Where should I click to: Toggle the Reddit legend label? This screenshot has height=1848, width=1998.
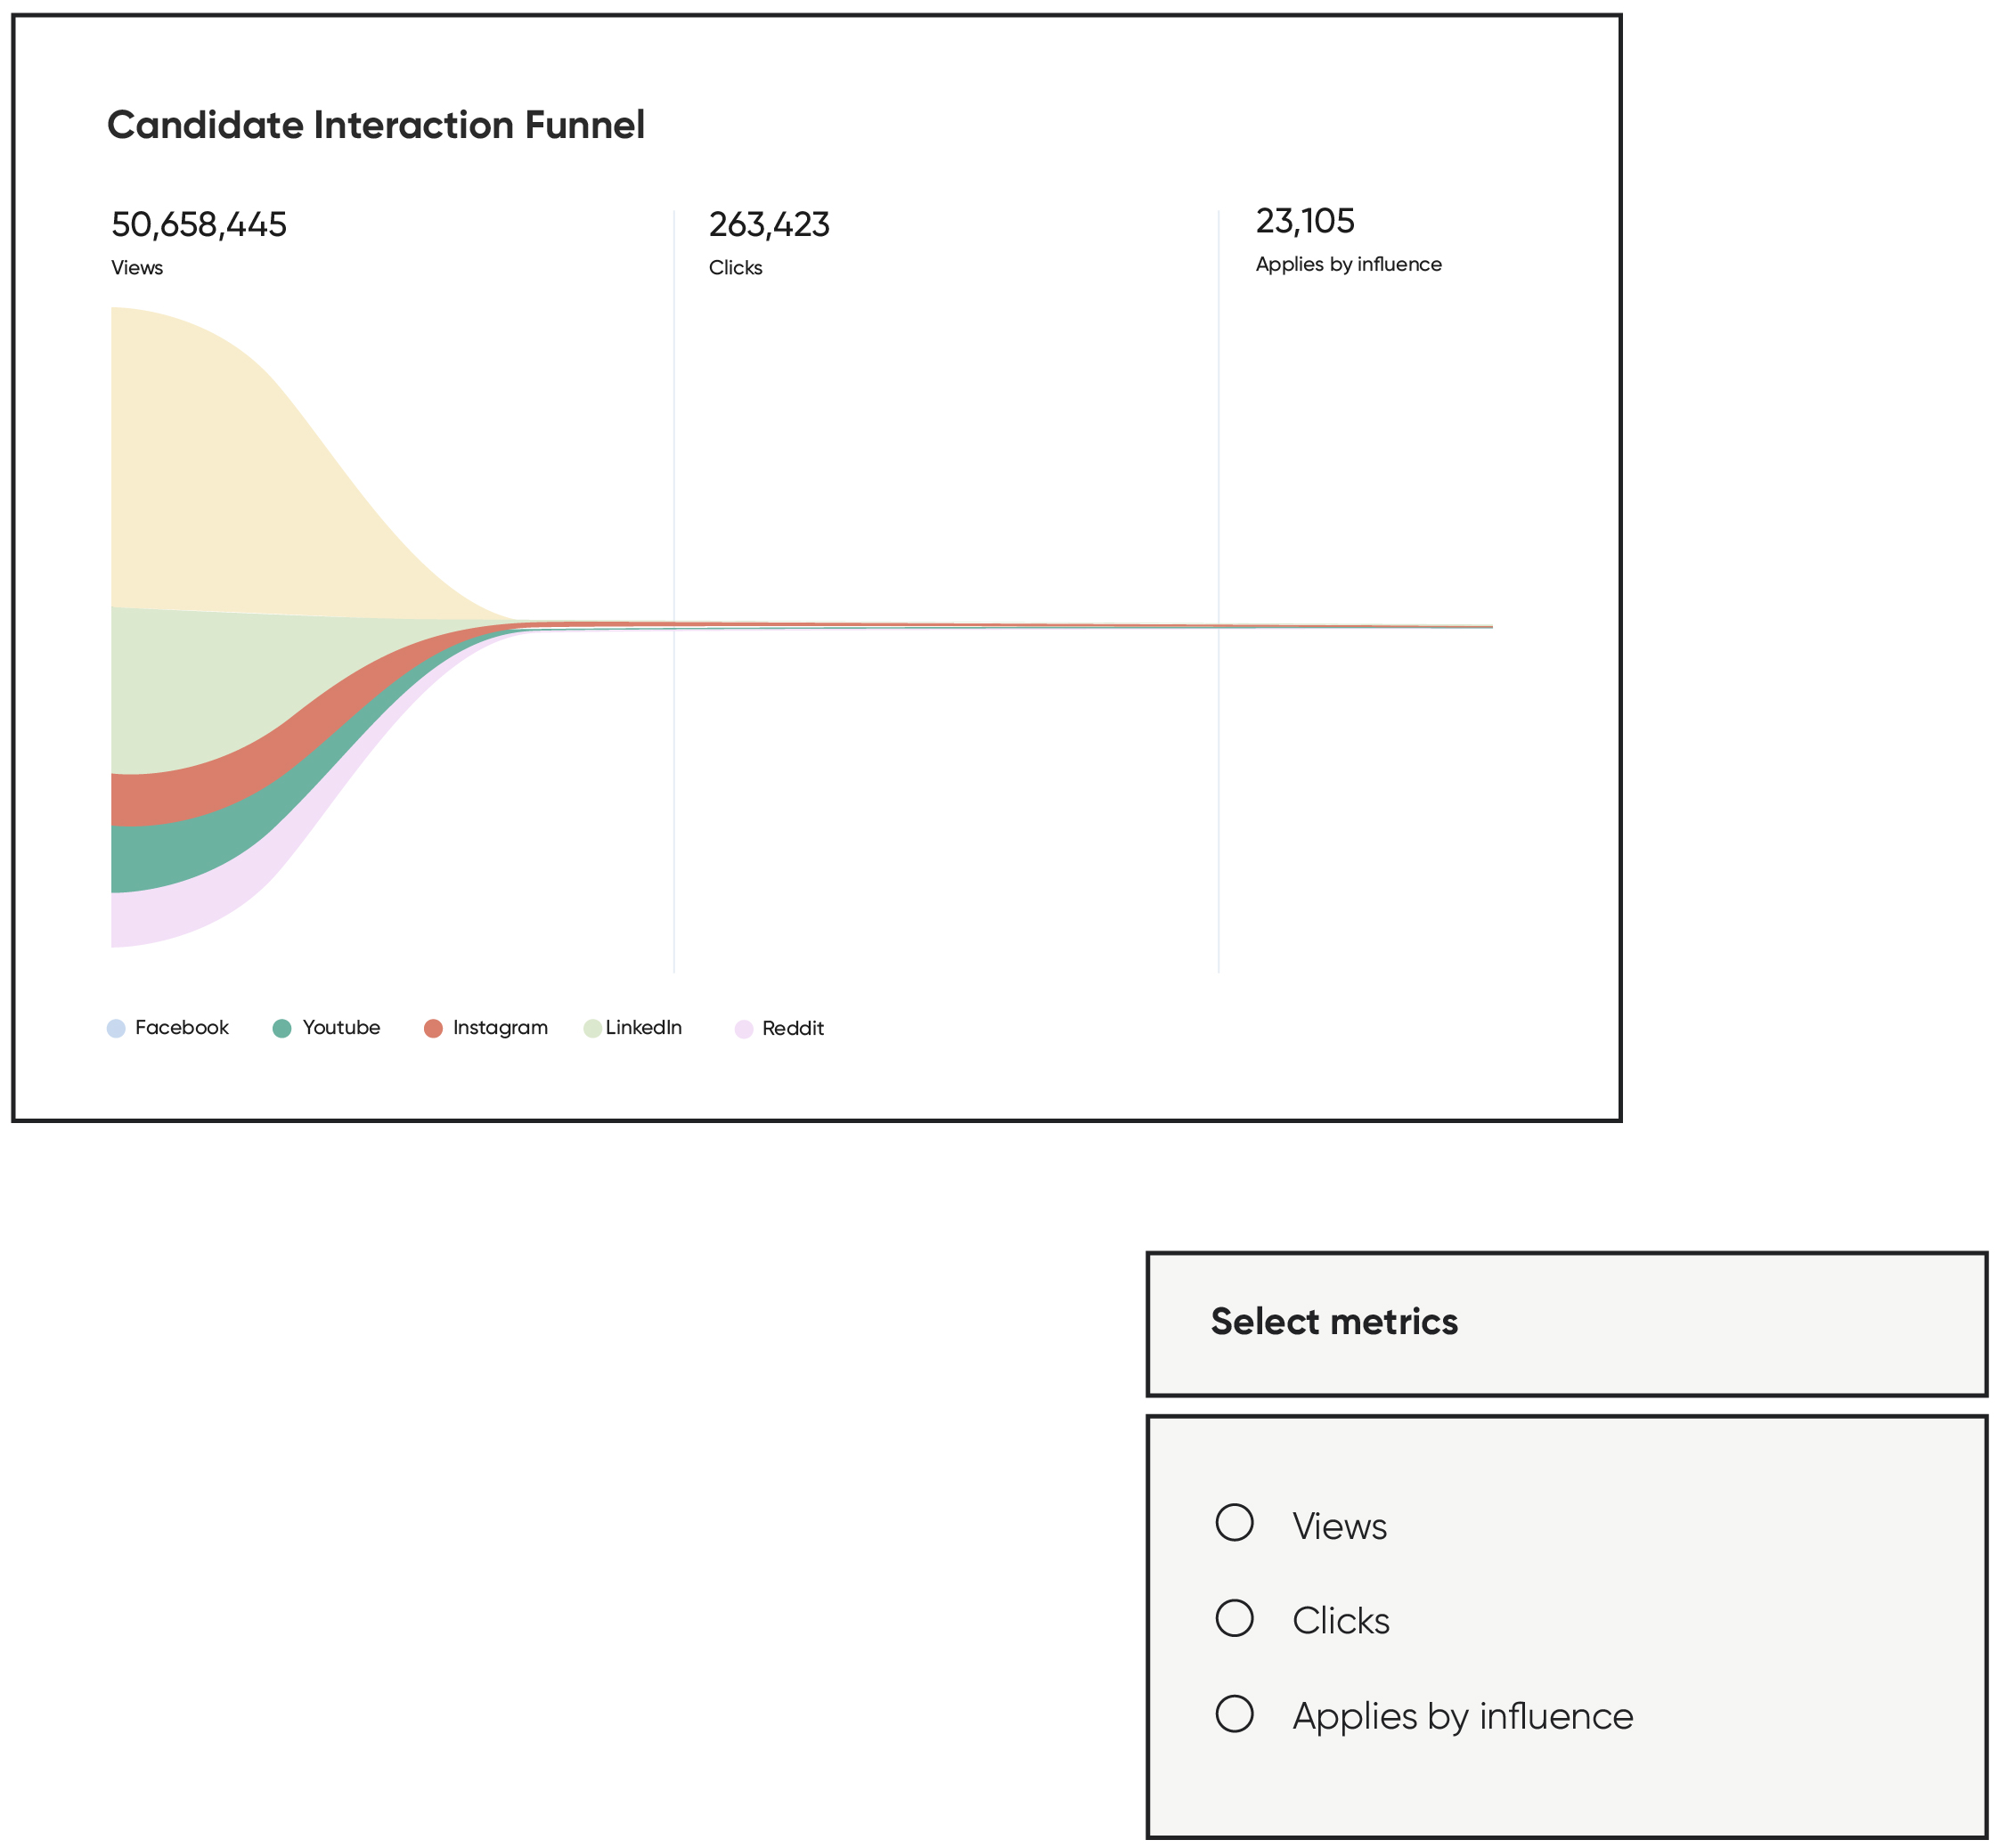(793, 1028)
